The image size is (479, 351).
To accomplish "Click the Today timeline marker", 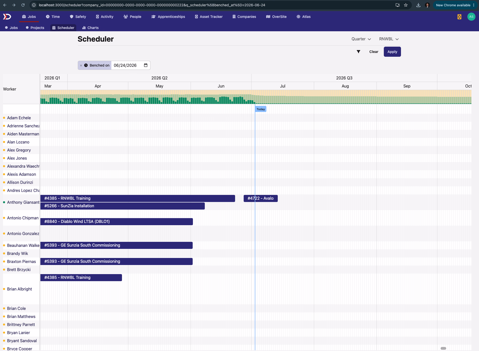I will [261, 109].
